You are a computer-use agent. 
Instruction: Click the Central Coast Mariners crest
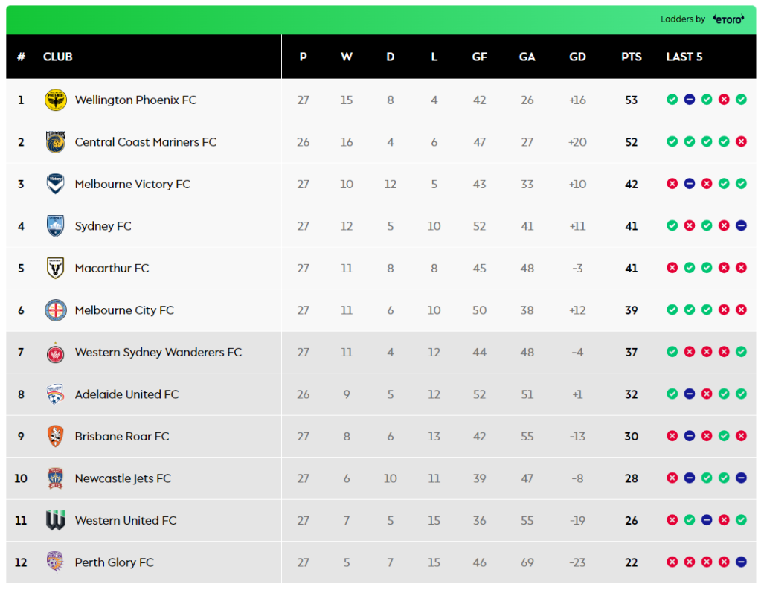pyautogui.click(x=56, y=142)
